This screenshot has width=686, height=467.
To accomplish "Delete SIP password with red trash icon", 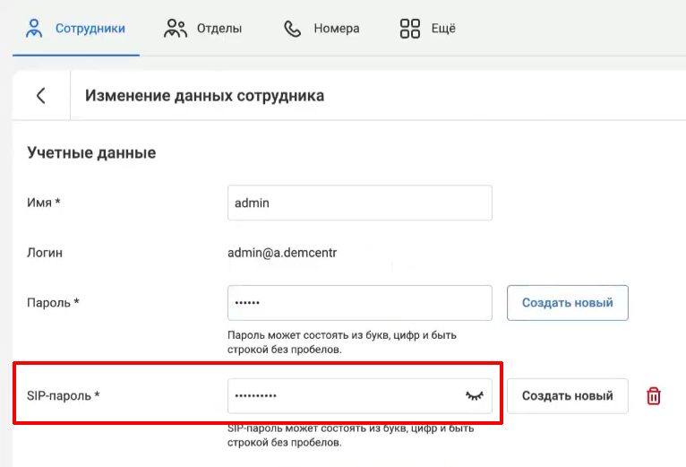I will [x=654, y=395].
